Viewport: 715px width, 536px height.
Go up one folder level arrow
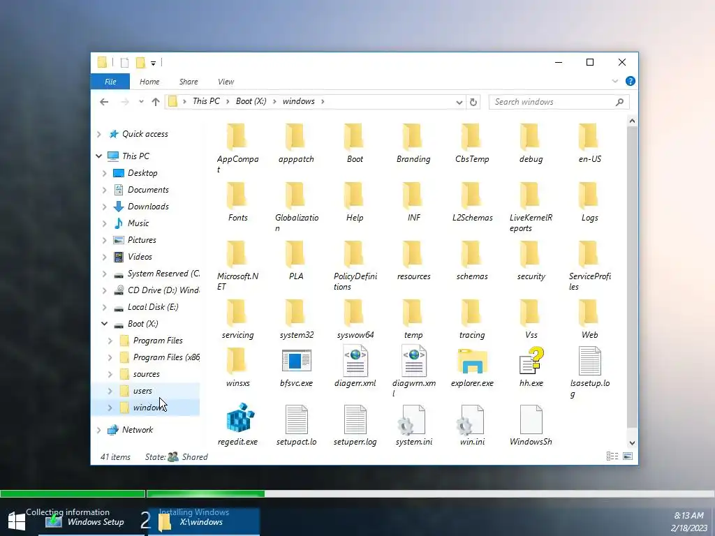156,102
